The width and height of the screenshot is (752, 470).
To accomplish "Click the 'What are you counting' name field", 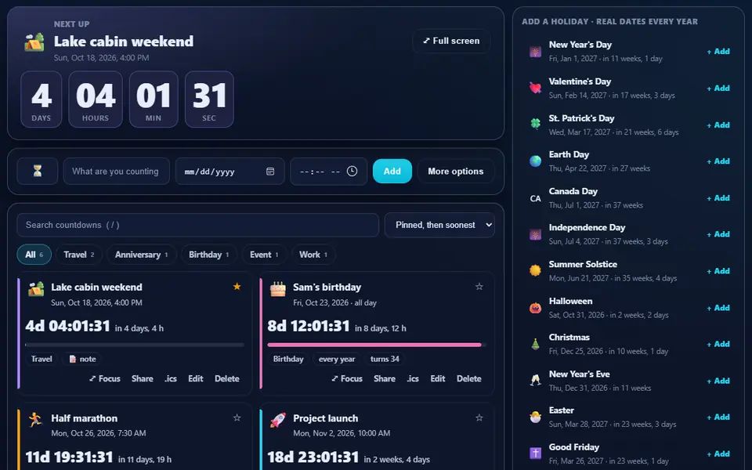I will [x=117, y=172].
